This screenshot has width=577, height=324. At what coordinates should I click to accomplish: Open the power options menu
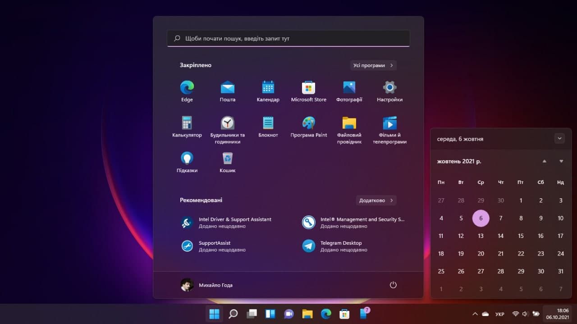393,285
